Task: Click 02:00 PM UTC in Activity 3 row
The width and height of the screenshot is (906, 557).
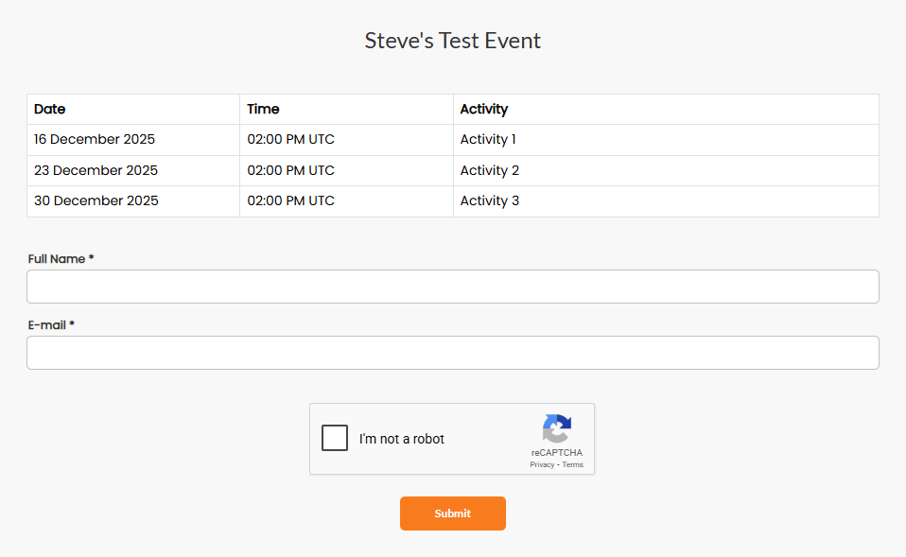Action: (x=347, y=201)
